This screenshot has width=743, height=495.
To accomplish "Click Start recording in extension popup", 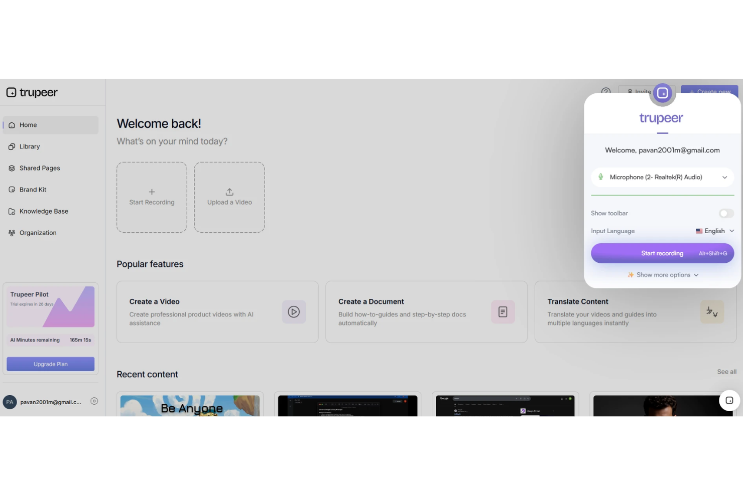I will [x=663, y=253].
